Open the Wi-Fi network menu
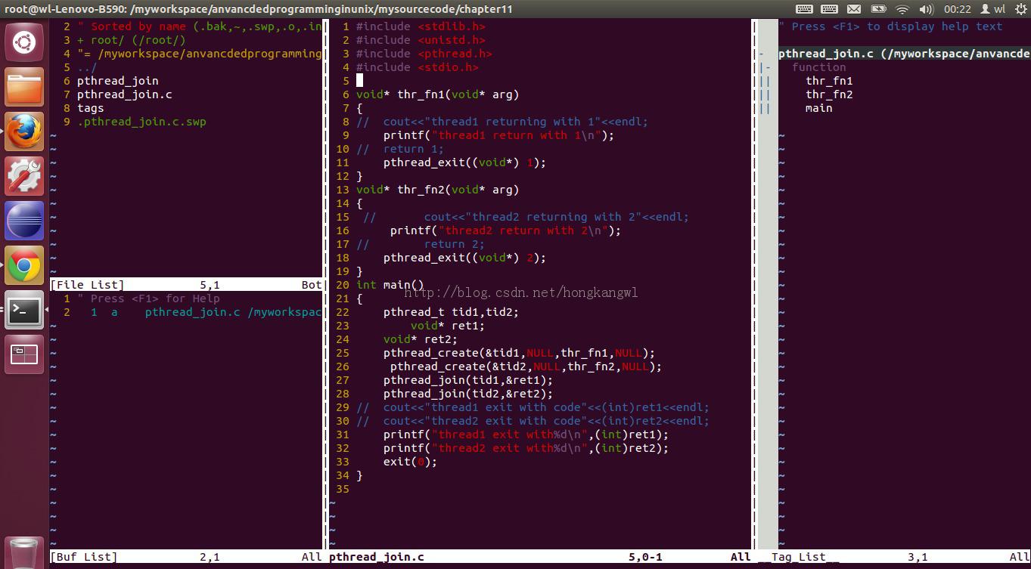 (902, 9)
